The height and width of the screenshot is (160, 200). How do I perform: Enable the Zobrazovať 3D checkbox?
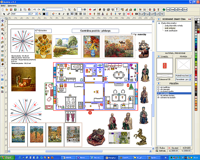tap(157, 80)
